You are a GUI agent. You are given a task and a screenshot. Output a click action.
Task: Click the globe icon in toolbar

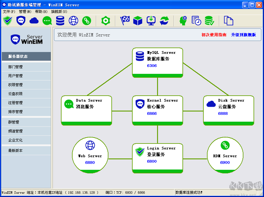73,21
